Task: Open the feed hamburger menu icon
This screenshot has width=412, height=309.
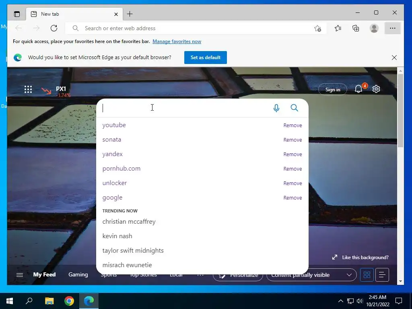Action: pyautogui.click(x=20, y=275)
